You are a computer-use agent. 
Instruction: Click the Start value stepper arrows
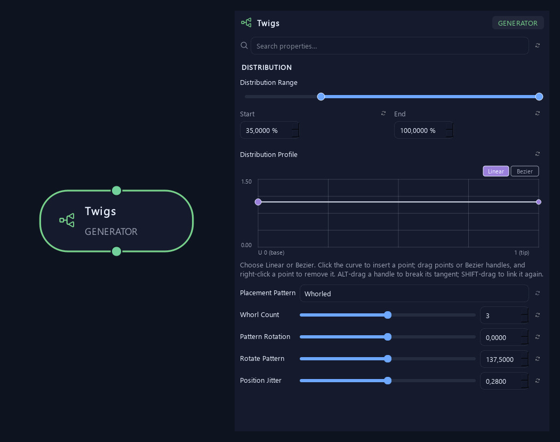coord(295,130)
